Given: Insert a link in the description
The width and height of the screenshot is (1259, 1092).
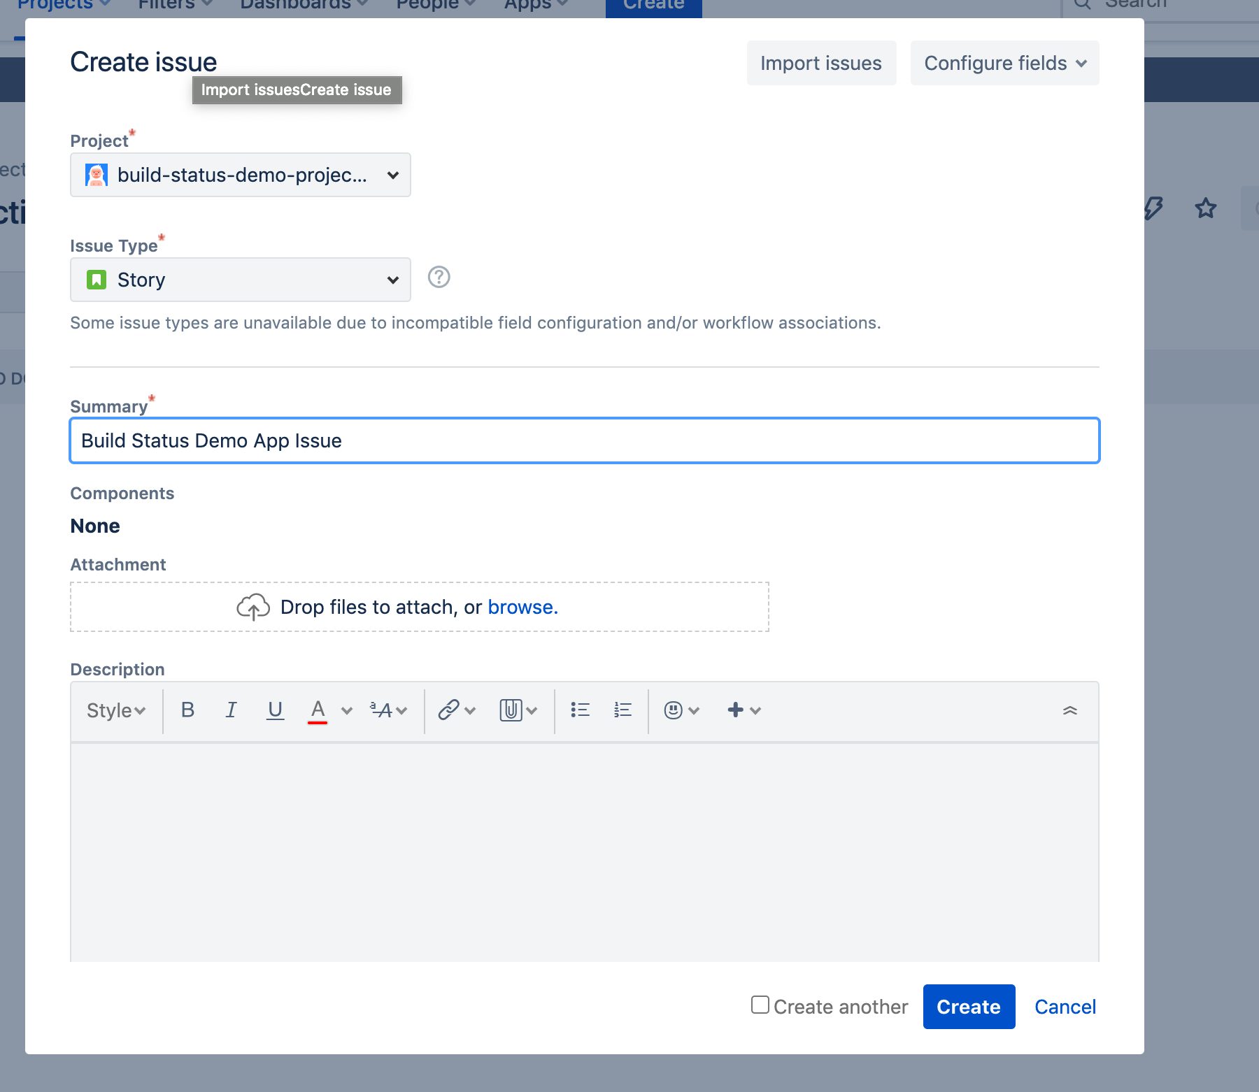Looking at the screenshot, I should (448, 710).
